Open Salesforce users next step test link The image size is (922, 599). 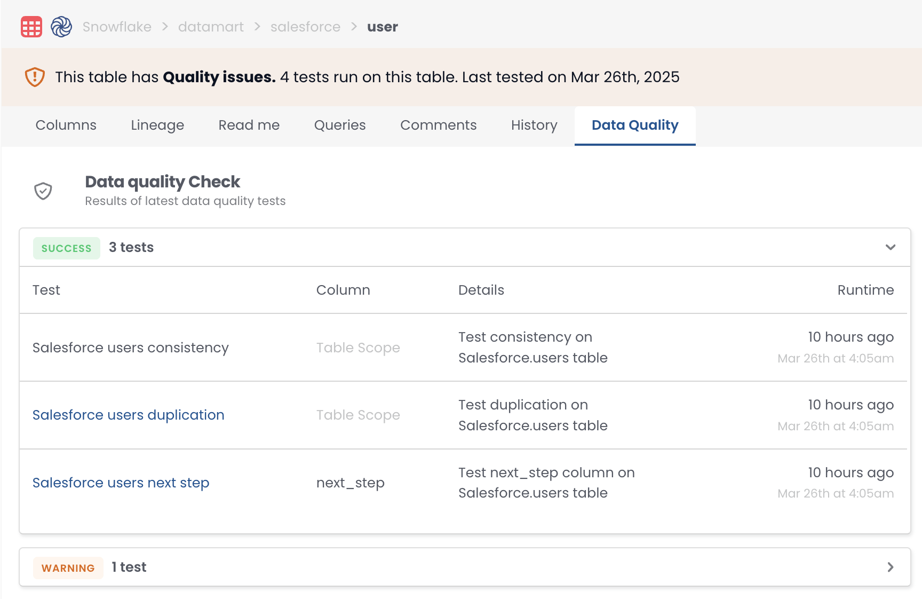point(121,483)
